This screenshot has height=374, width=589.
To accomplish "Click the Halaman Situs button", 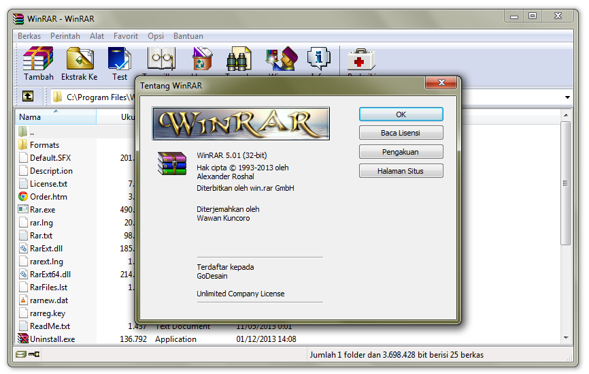I will coord(401,171).
